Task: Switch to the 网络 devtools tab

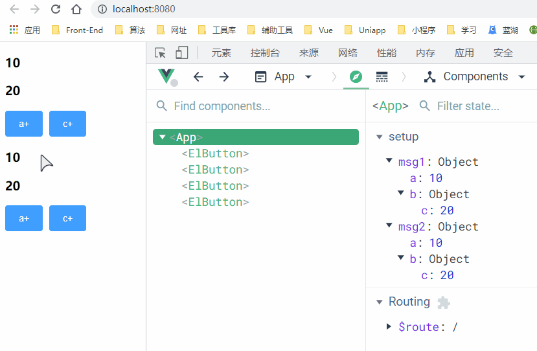Action: coord(348,53)
